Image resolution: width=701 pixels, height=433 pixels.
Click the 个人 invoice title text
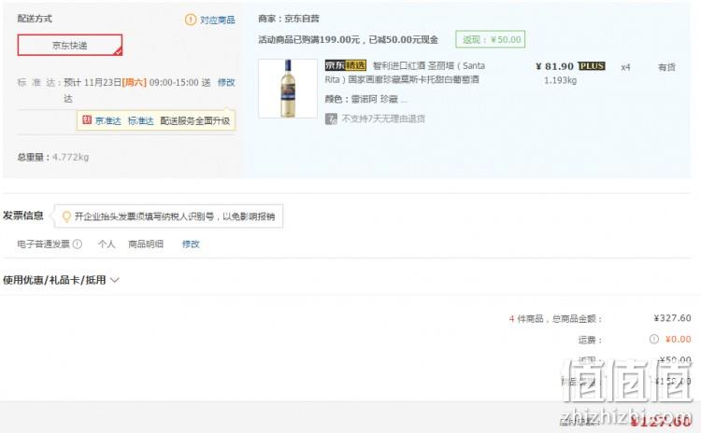pos(107,244)
